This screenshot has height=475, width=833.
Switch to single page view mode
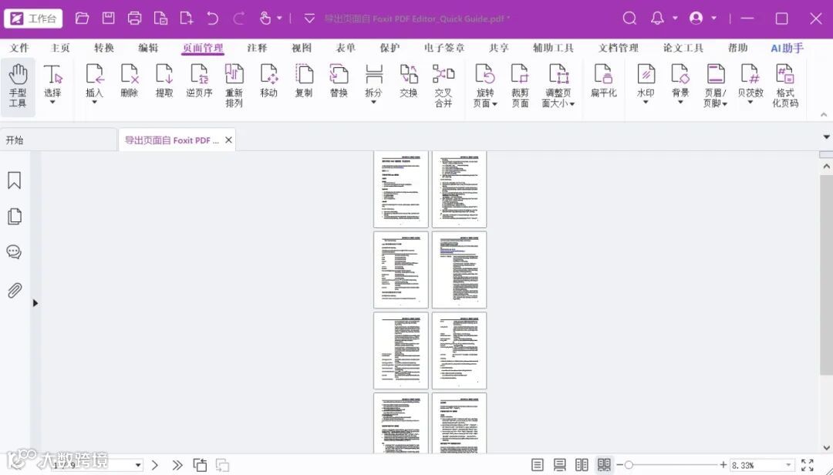(538, 465)
